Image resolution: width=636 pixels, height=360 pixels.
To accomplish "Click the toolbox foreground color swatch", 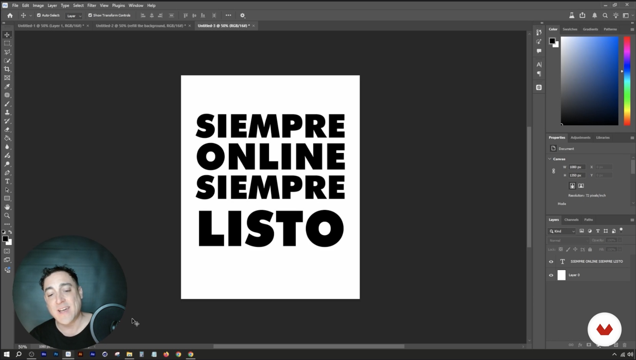I will coord(5,239).
